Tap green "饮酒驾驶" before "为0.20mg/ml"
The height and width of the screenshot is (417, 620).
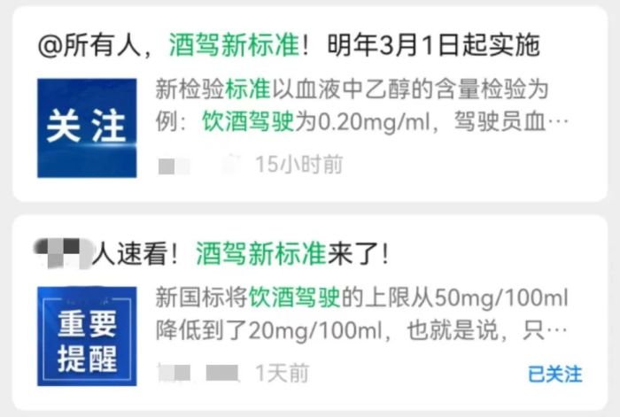click(x=248, y=121)
